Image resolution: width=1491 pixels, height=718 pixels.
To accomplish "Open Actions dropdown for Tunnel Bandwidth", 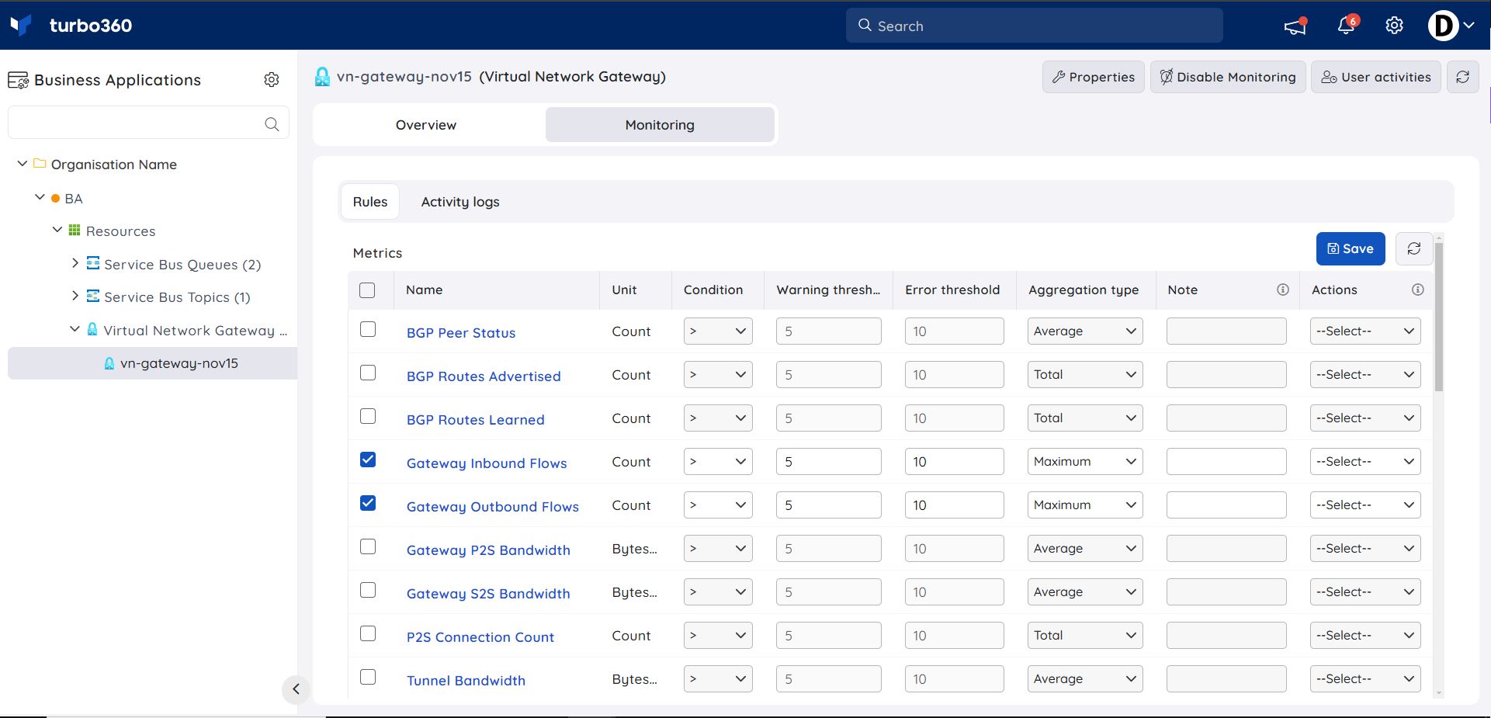I will coord(1365,679).
